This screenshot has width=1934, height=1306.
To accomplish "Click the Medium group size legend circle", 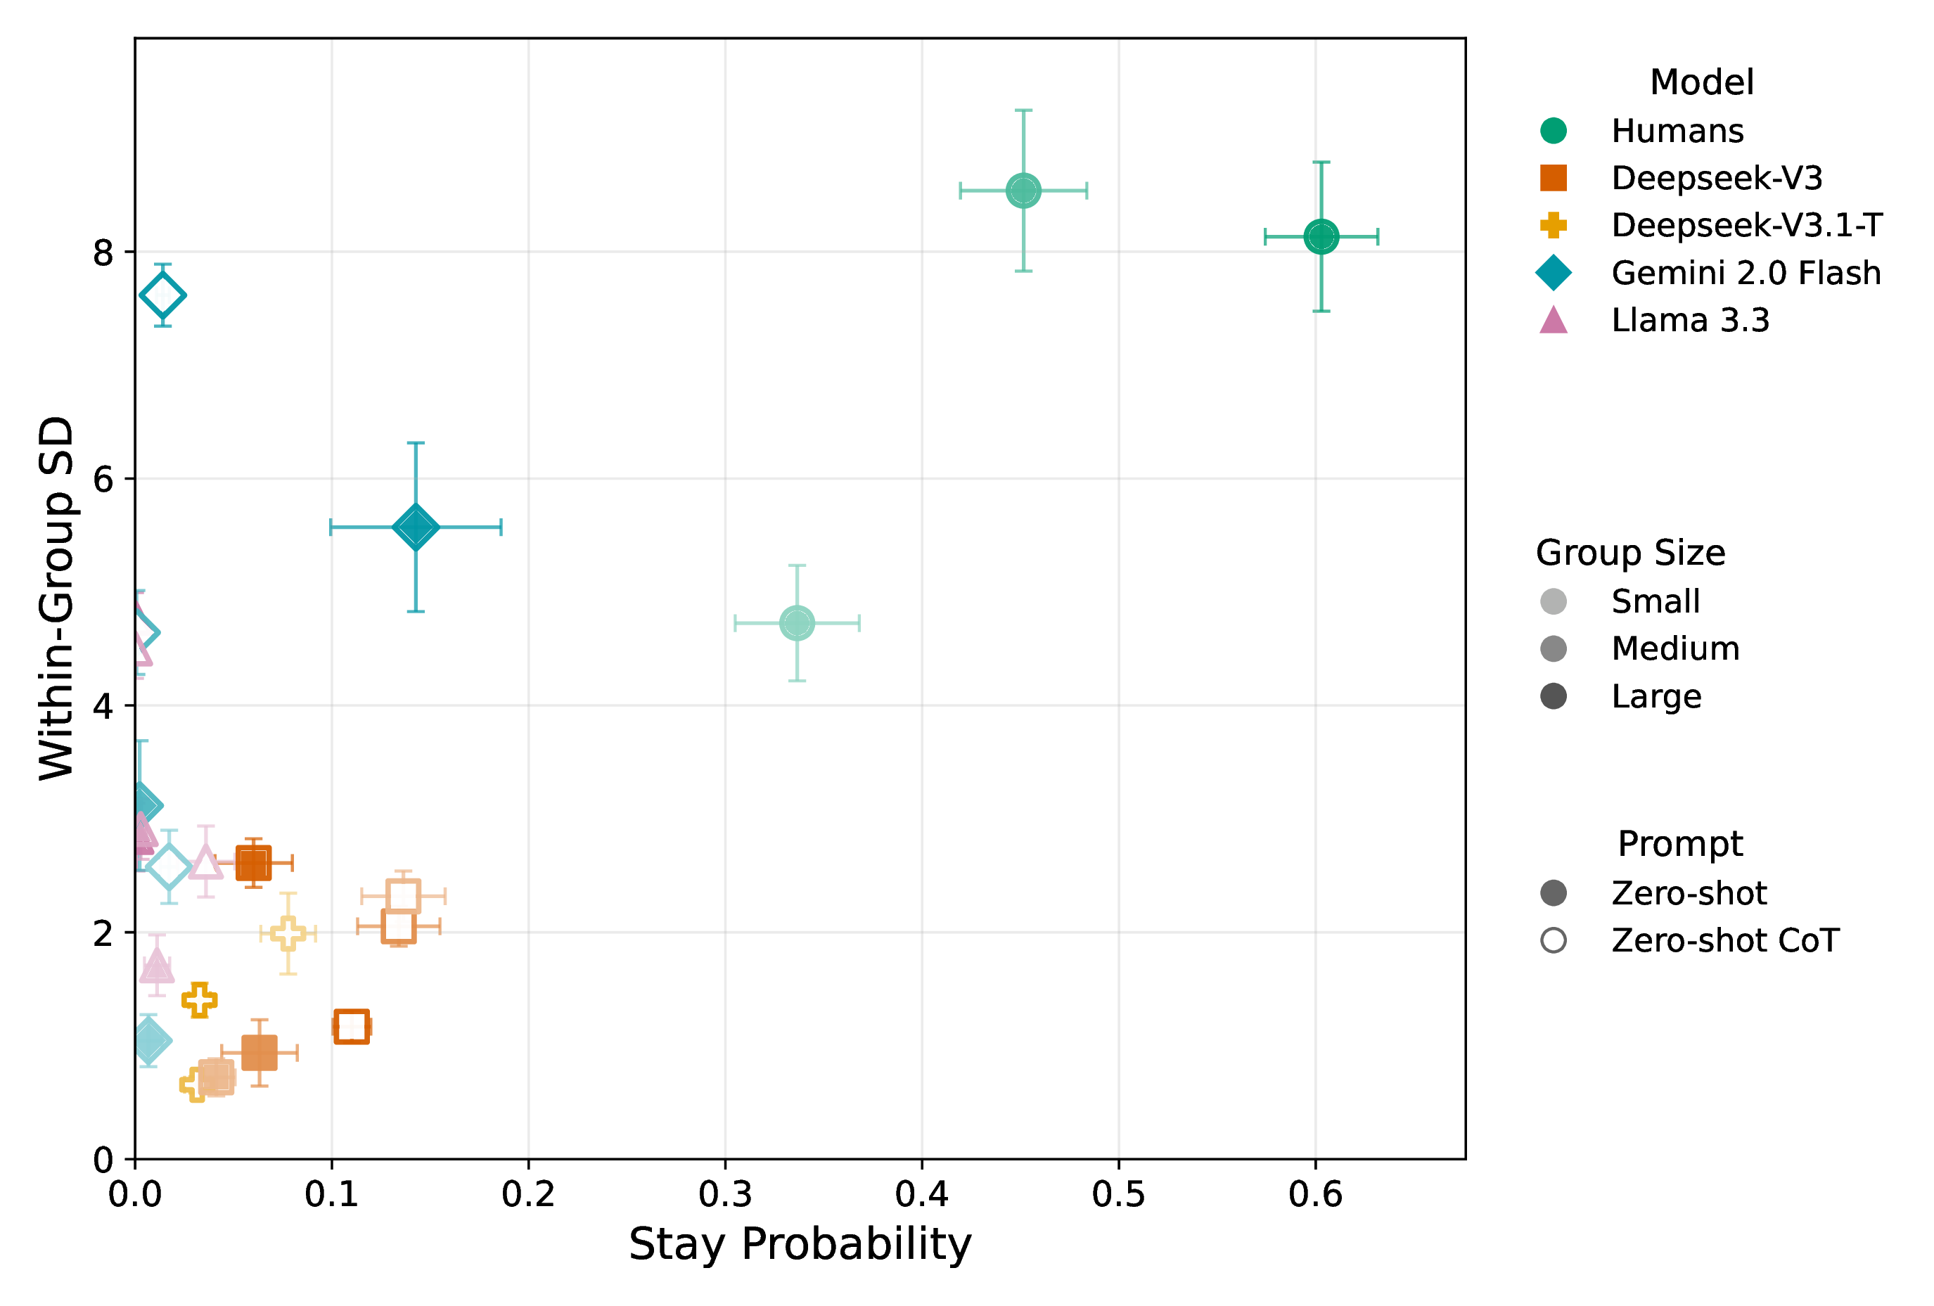I will point(1553,648).
